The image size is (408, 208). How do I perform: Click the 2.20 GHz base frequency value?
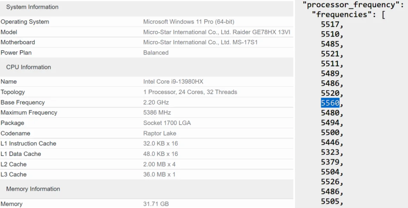click(x=156, y=102)
